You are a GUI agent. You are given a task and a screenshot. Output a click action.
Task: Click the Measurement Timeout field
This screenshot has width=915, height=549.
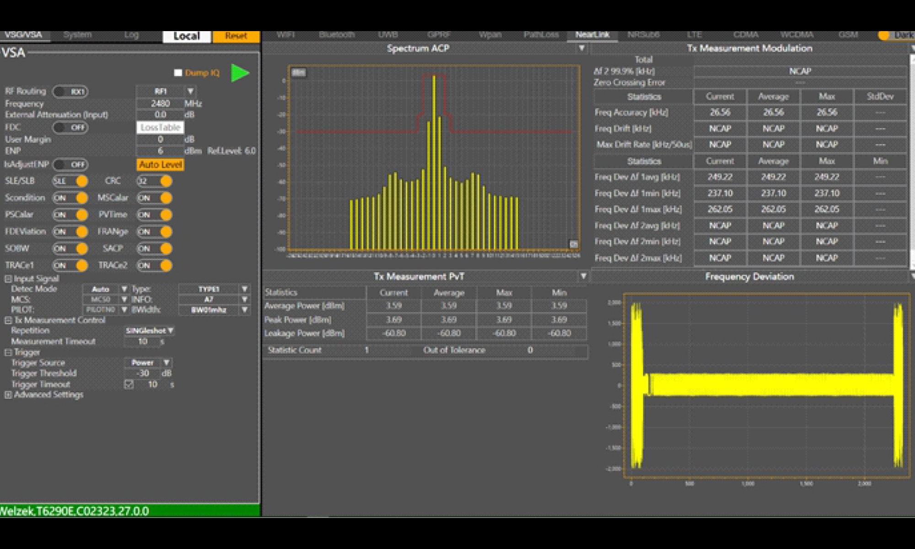(x=143, y=341)
